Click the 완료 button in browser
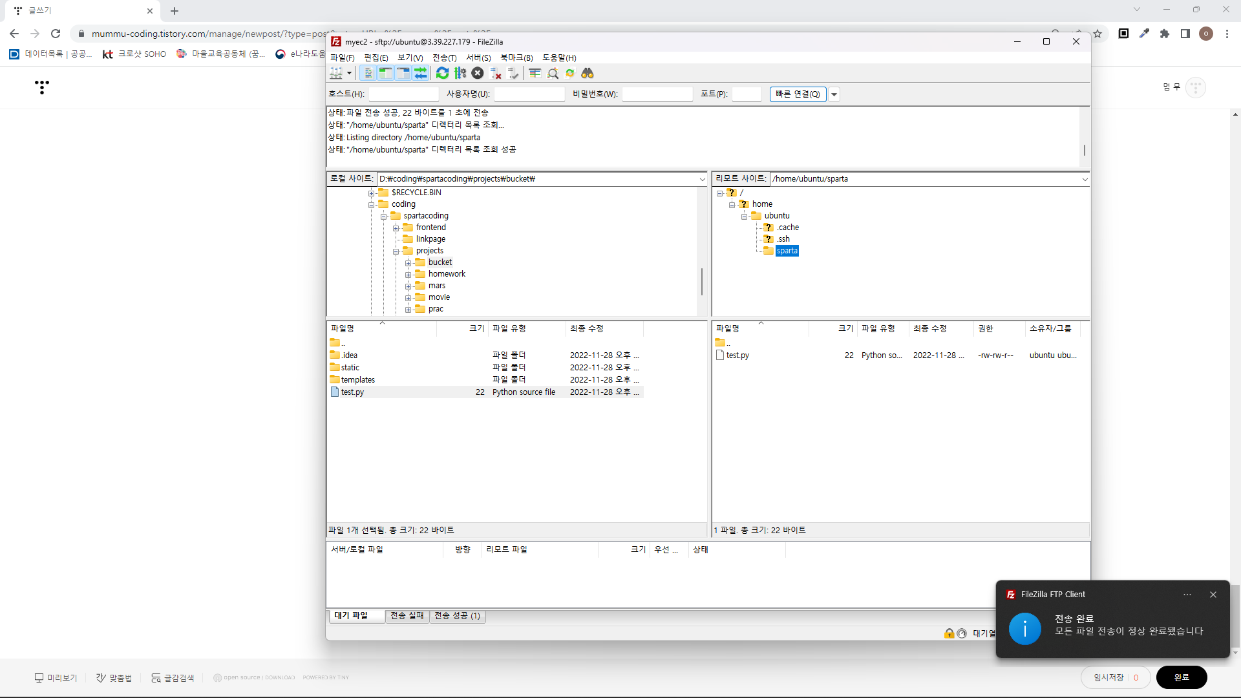The image size is (1241, 698). [x=1181, y=677]
